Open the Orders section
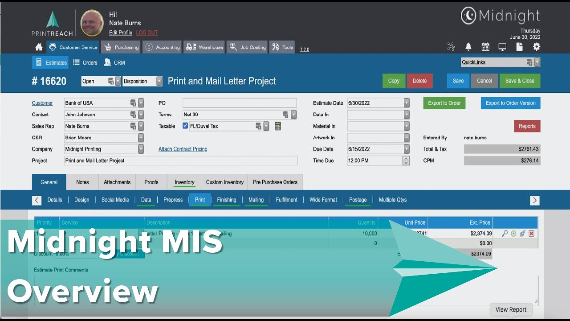The width and height of the screenshot is (570, 321). click(85, 63)
